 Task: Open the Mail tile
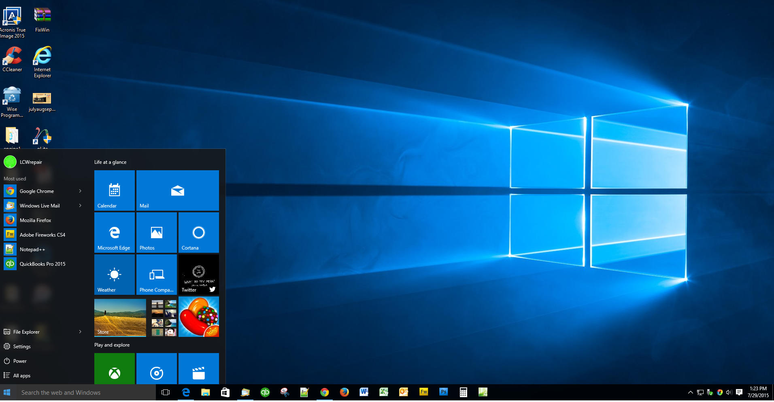178,190
